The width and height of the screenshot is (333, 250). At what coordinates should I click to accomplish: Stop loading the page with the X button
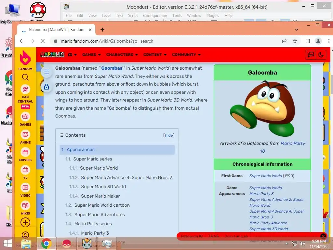coord(43,41)
